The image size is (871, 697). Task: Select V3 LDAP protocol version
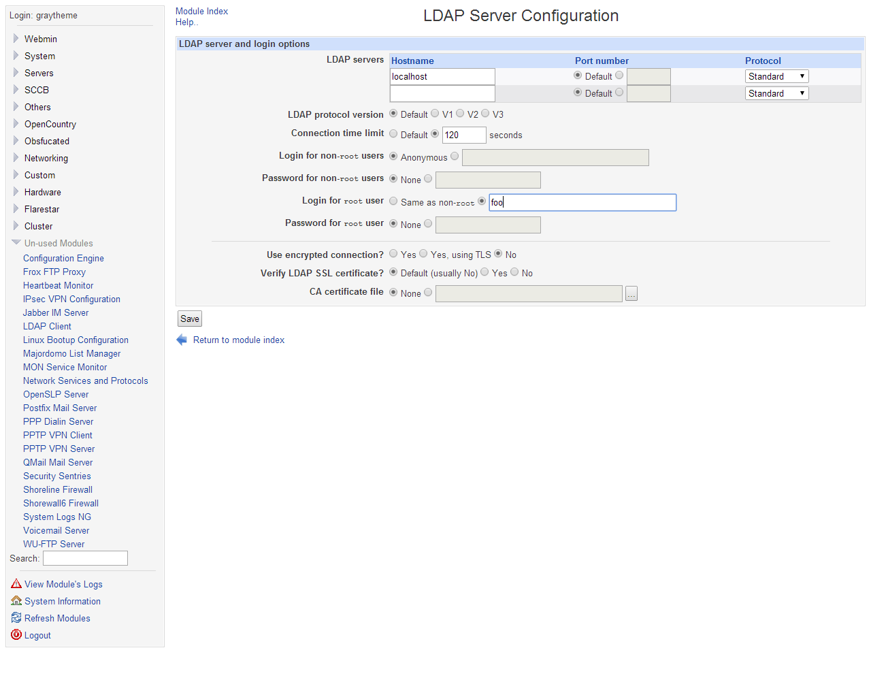tap(485, 114)
